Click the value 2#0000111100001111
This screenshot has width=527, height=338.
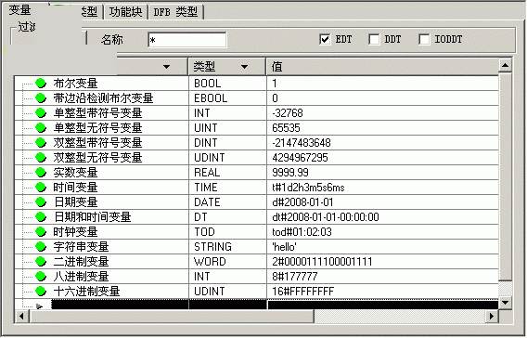322,261
